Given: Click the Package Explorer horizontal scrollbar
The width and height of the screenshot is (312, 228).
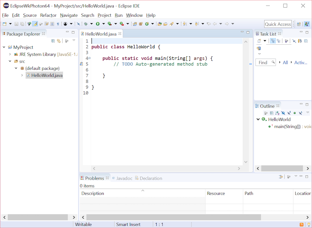Looking at the screenshot, I should click(x=38, y=217).
